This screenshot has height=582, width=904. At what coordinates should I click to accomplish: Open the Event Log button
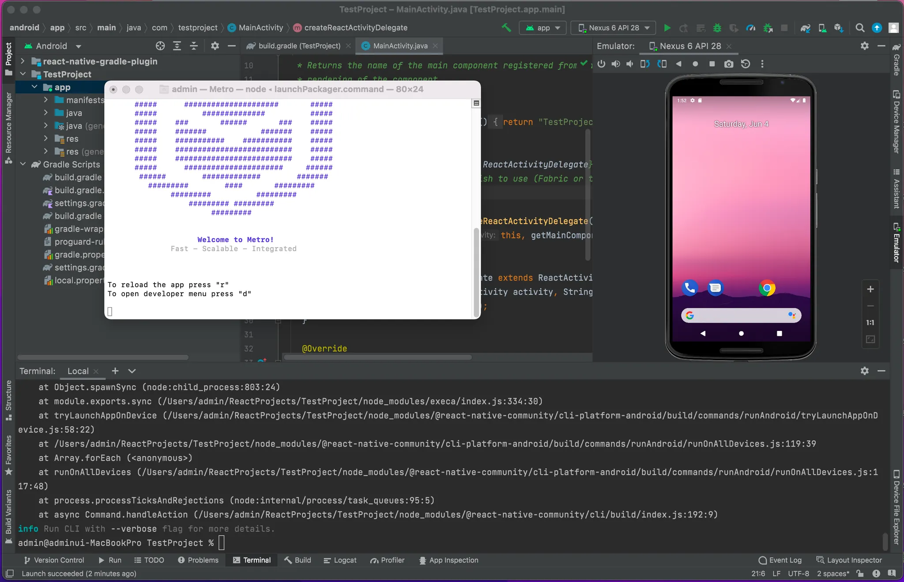(x=780, y=560)
